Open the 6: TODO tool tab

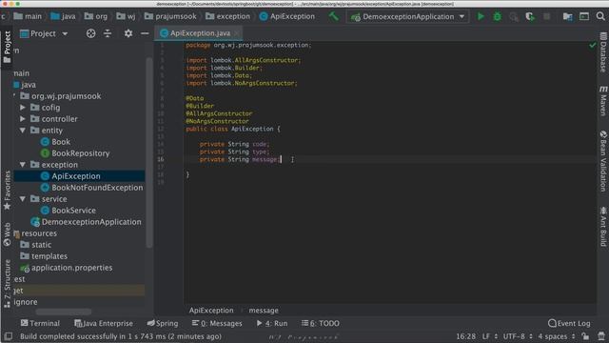[x=321, y=323]
